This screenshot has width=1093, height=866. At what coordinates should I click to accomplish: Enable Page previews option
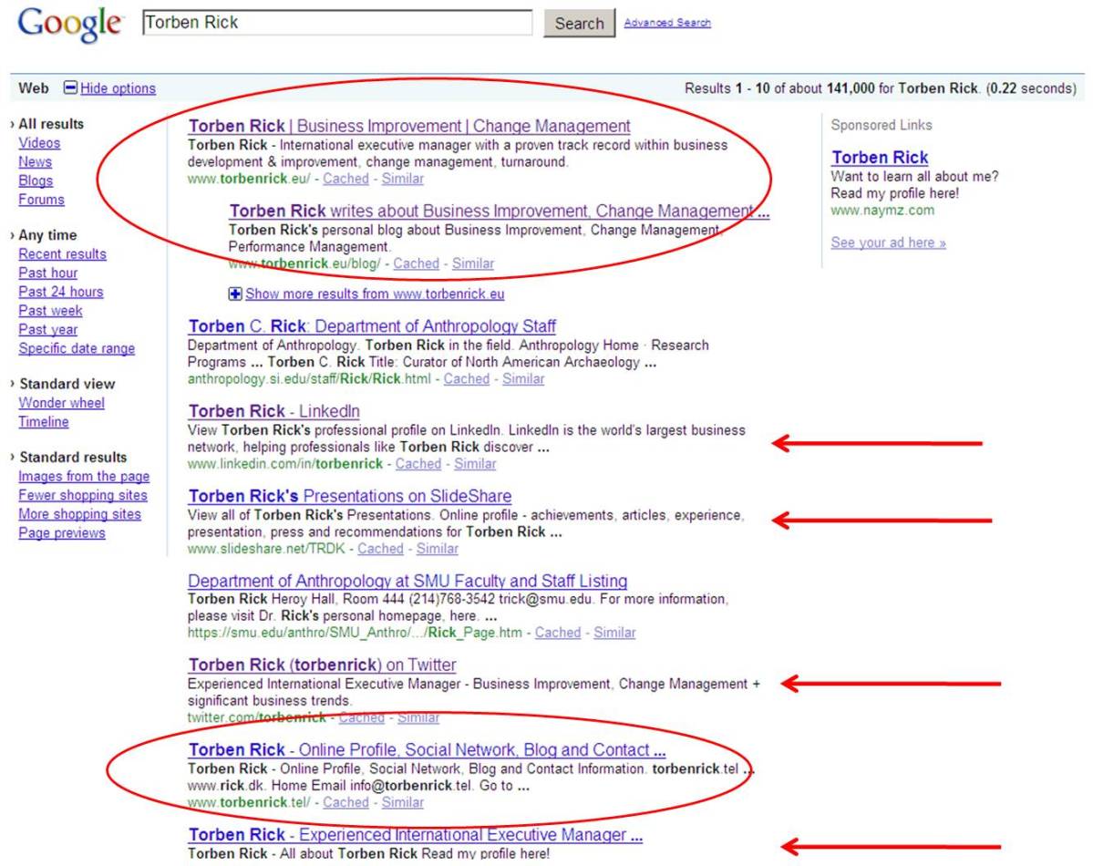(x=61, y=532)
